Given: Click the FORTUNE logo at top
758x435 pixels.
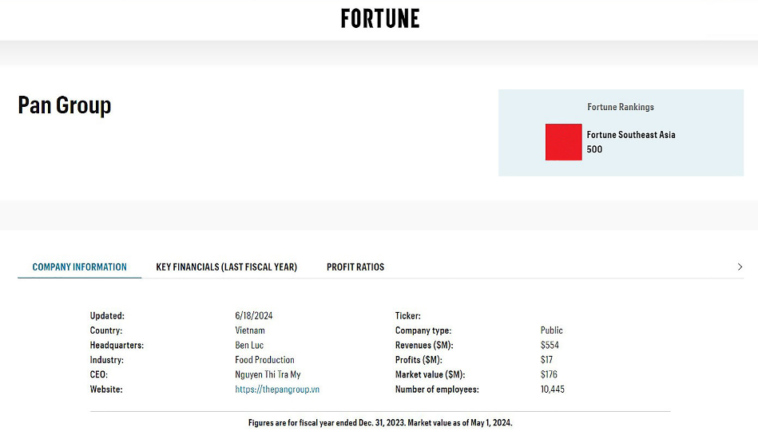Looking at the screenshot, I should pos(380,18).
